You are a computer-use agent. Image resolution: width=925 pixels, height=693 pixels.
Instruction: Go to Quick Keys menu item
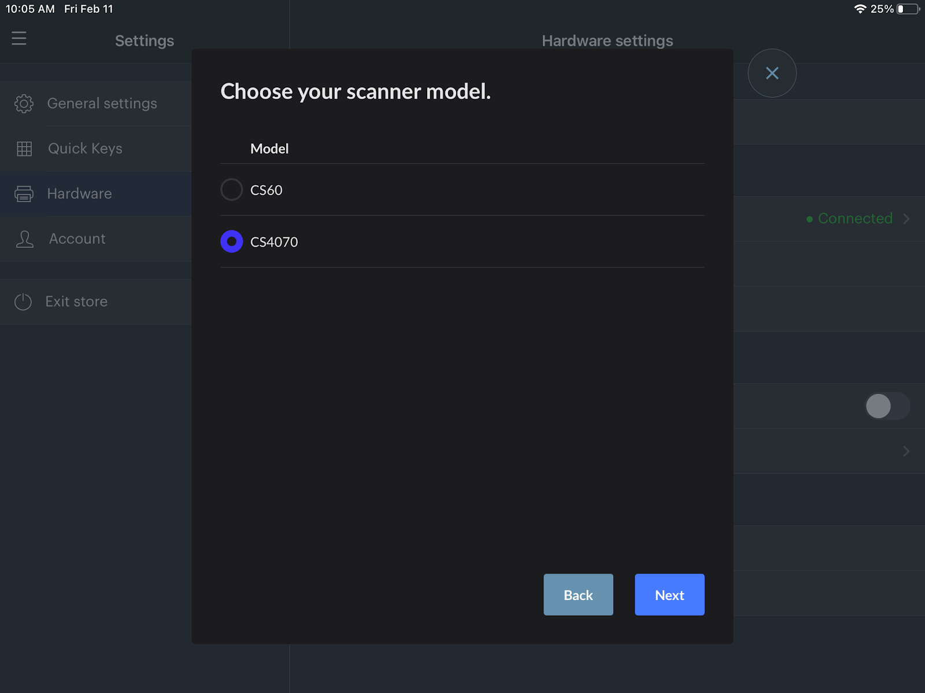coord(85,148)
